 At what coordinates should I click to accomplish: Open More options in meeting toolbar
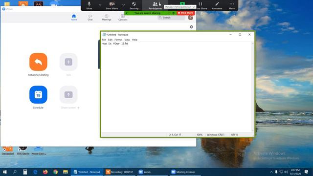click(232, 5)
